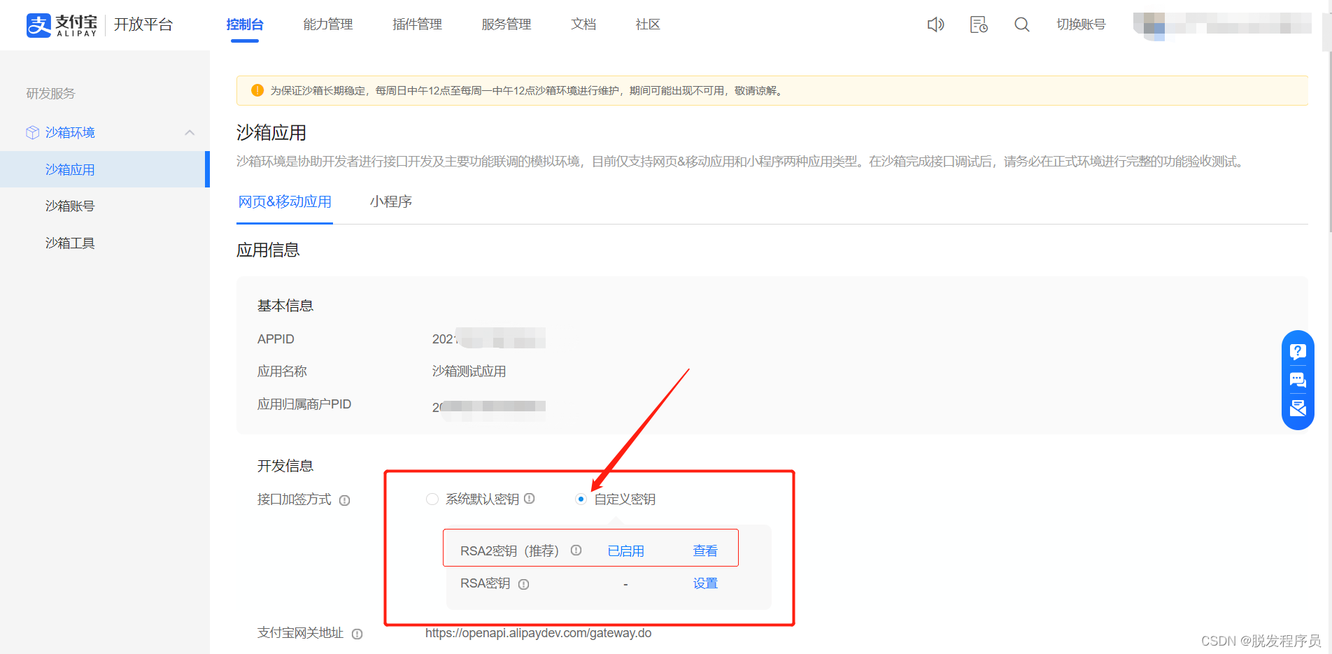The image size is (1332, 654).
Task: Click 切换账号 to switch account
Action: [x=1080, y=24]
